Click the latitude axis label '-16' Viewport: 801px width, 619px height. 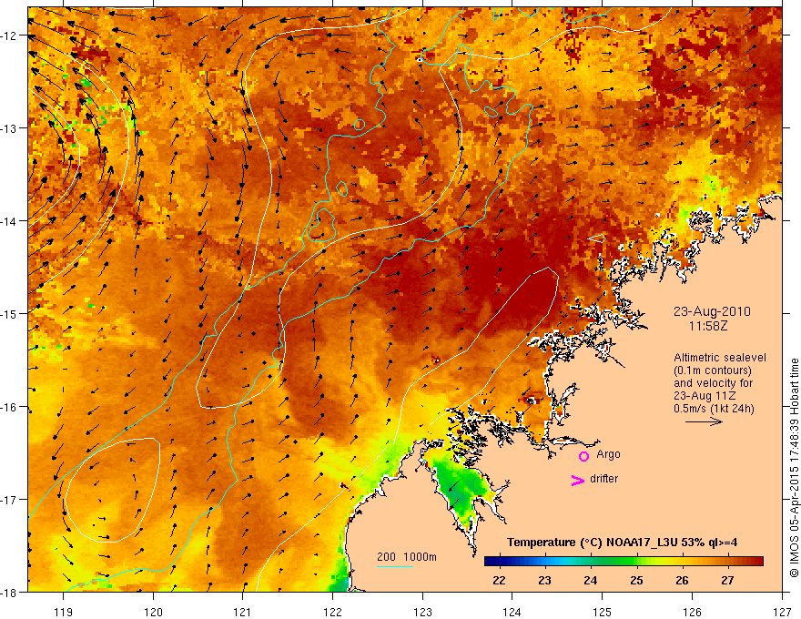point(9,407)
